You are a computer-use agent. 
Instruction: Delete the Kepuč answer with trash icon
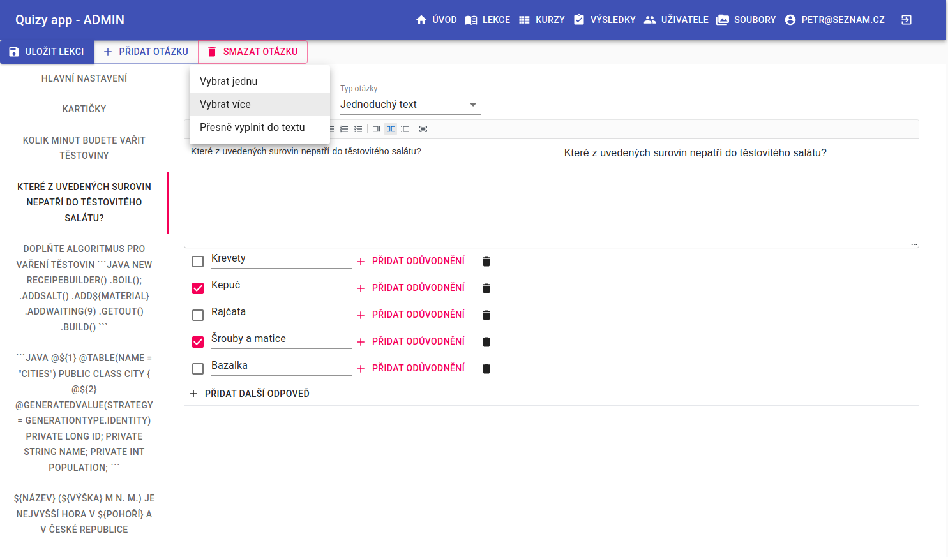tap(486, 288)
